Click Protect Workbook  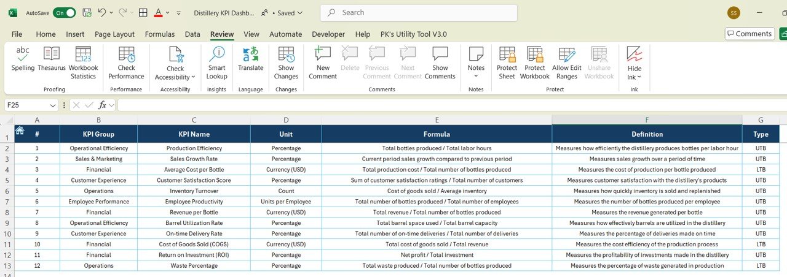(535, 63)
